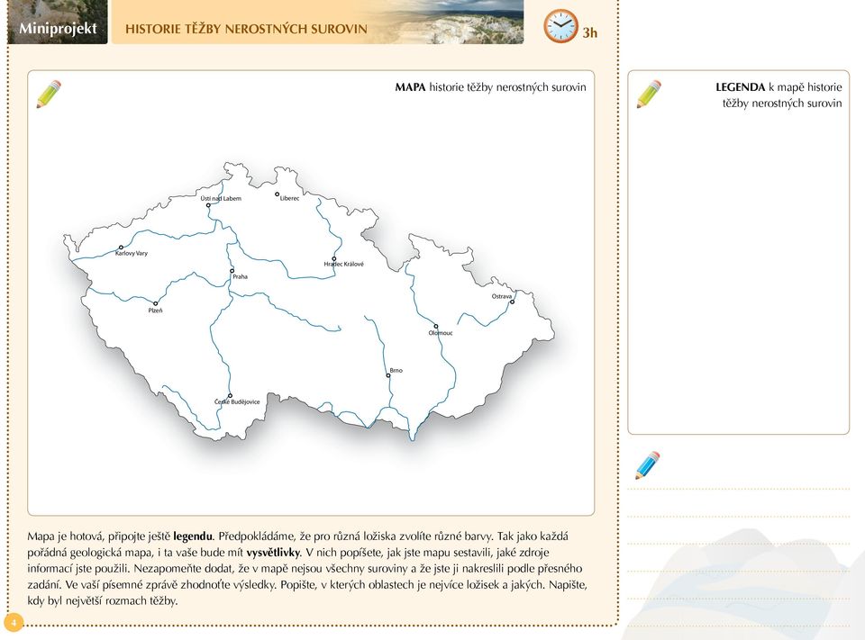This screenshot has height=640, width=865.
Task: Click the bold word vysvětlivky in paragraph
Action: pyautogui.click(x=274, y=553)
